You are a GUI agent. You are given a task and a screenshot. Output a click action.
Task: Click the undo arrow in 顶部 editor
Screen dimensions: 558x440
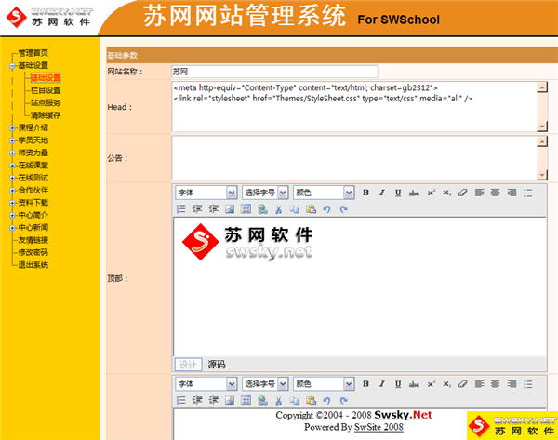(x=326, y=209)
